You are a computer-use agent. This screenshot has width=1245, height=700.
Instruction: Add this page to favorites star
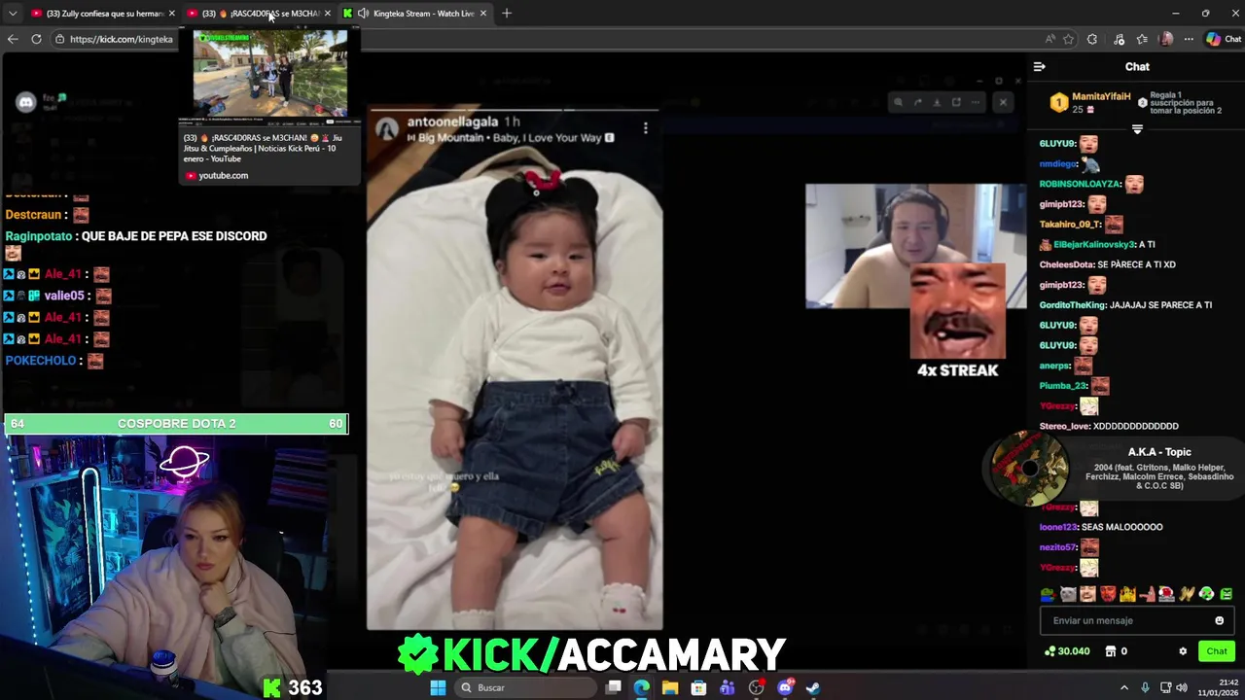coord(1068,39)
